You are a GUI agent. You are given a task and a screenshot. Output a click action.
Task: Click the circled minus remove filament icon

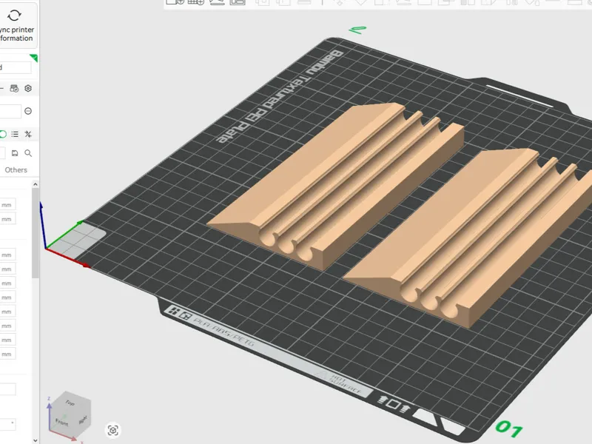[x=28, y=111]
